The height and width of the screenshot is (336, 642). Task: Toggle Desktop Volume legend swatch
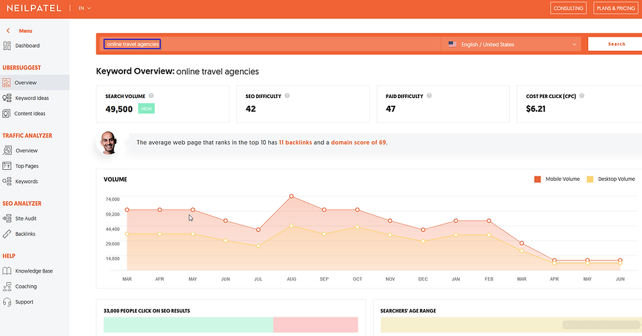tap(589, 179)
